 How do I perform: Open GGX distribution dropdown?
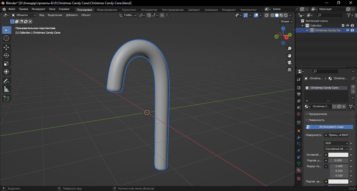pos(336,143)
